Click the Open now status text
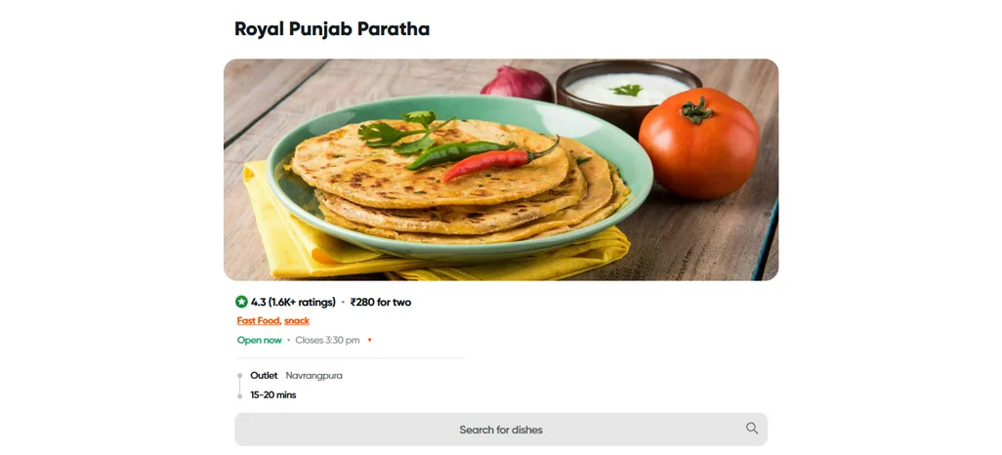The width and height of the screenshot is (1002, 455). pos(259,340)
